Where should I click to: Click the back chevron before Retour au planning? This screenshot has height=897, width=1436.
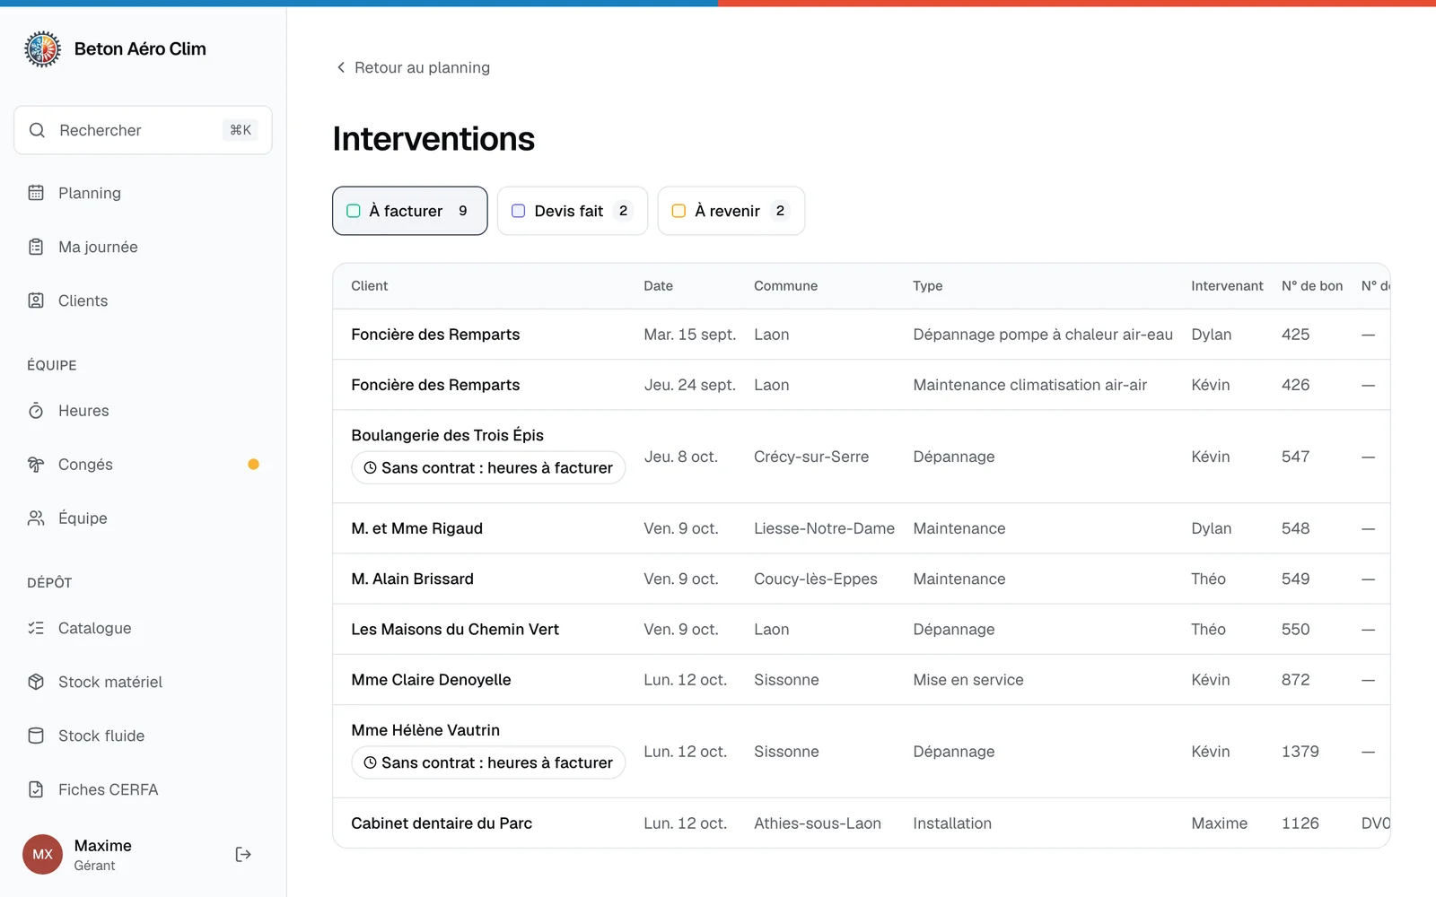pyautogui.click(x=341, y=67)
